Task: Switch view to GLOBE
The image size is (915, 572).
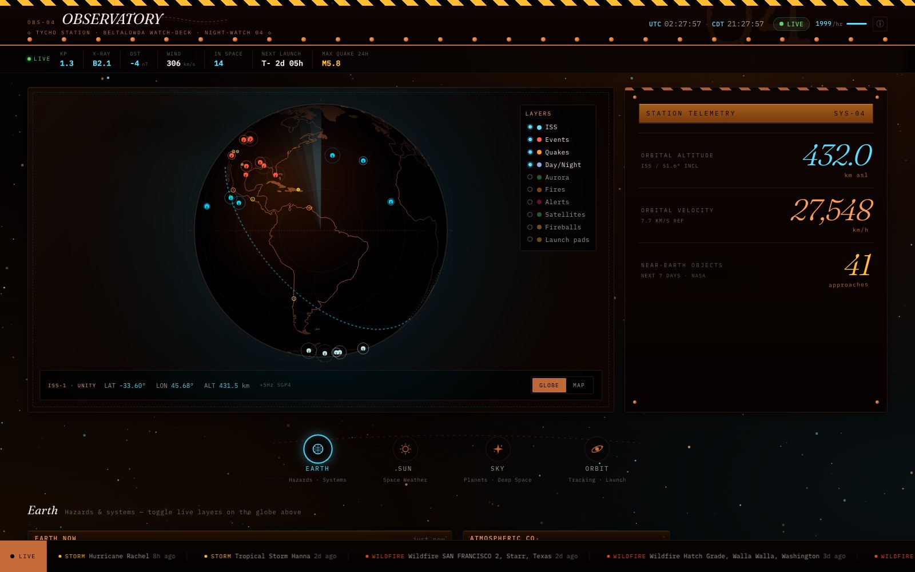Action: [549, 386]
